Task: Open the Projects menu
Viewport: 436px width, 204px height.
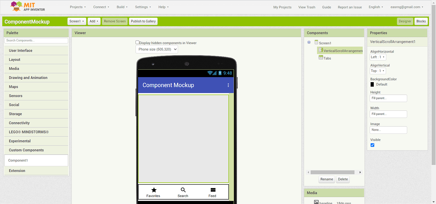Action: coord(78,7)
